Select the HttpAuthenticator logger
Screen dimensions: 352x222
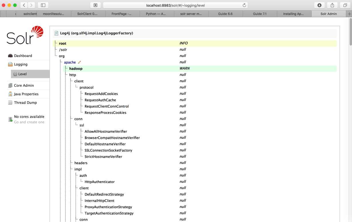click(x=100, y=182)
